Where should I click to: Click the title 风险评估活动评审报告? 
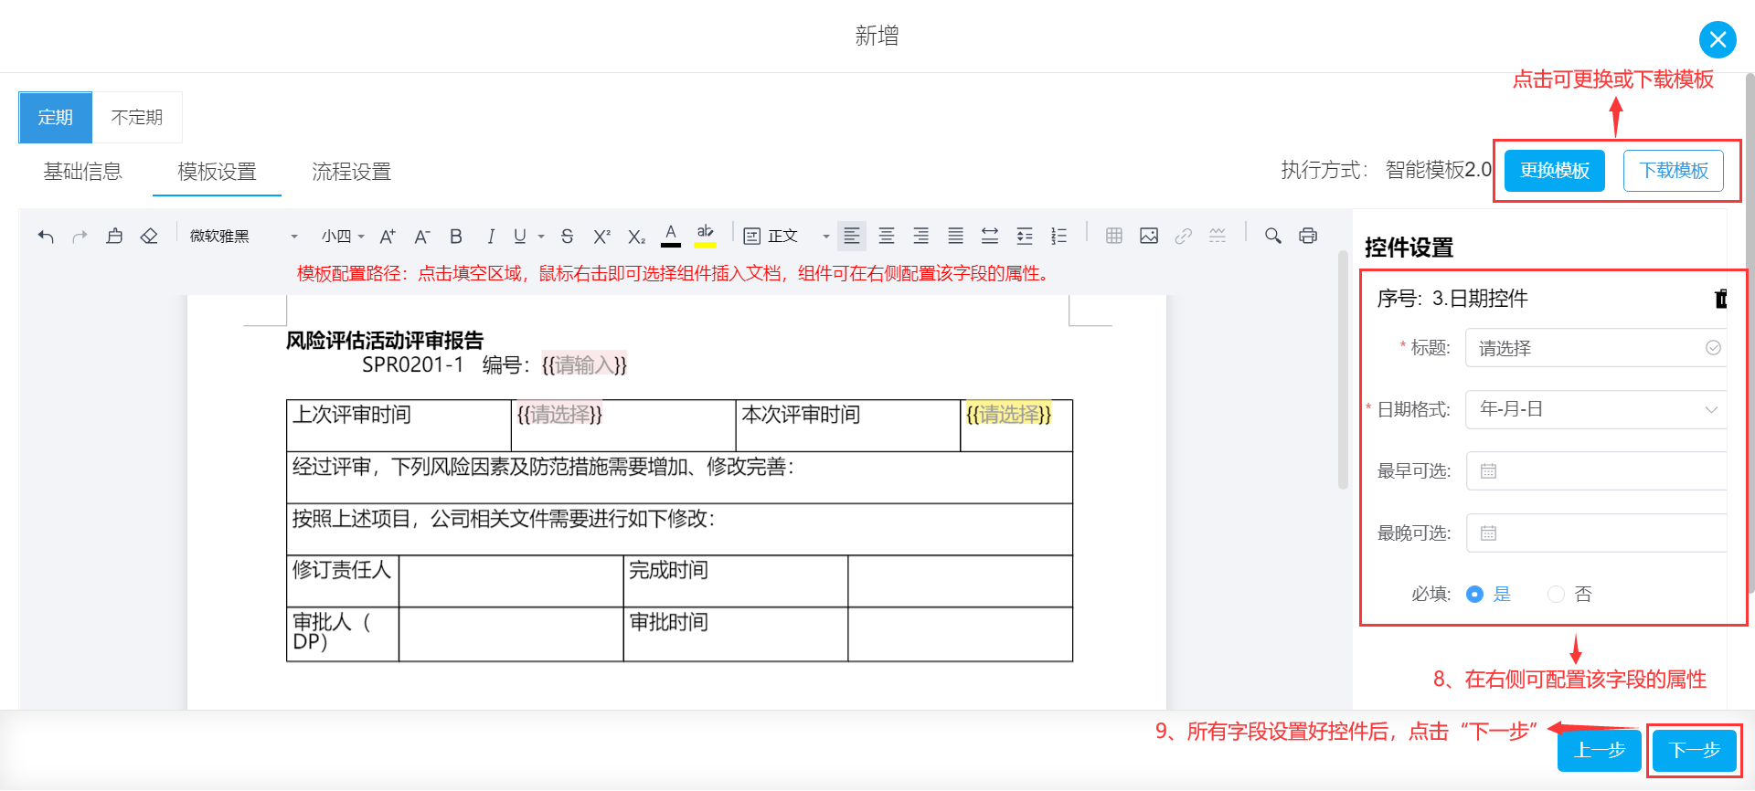click(x=385, y=341)
